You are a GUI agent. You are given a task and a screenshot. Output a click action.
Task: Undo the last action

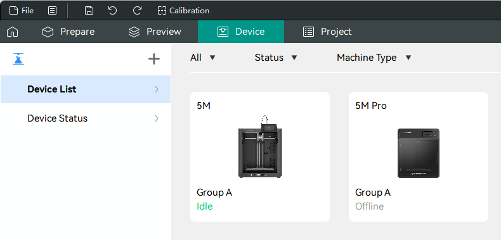tap(112, 11)
